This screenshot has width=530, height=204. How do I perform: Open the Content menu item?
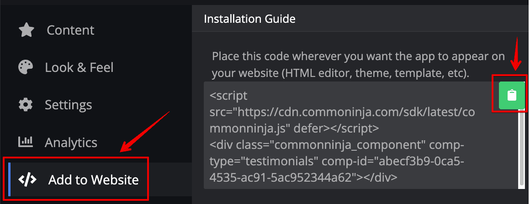[x=70, y=31]
